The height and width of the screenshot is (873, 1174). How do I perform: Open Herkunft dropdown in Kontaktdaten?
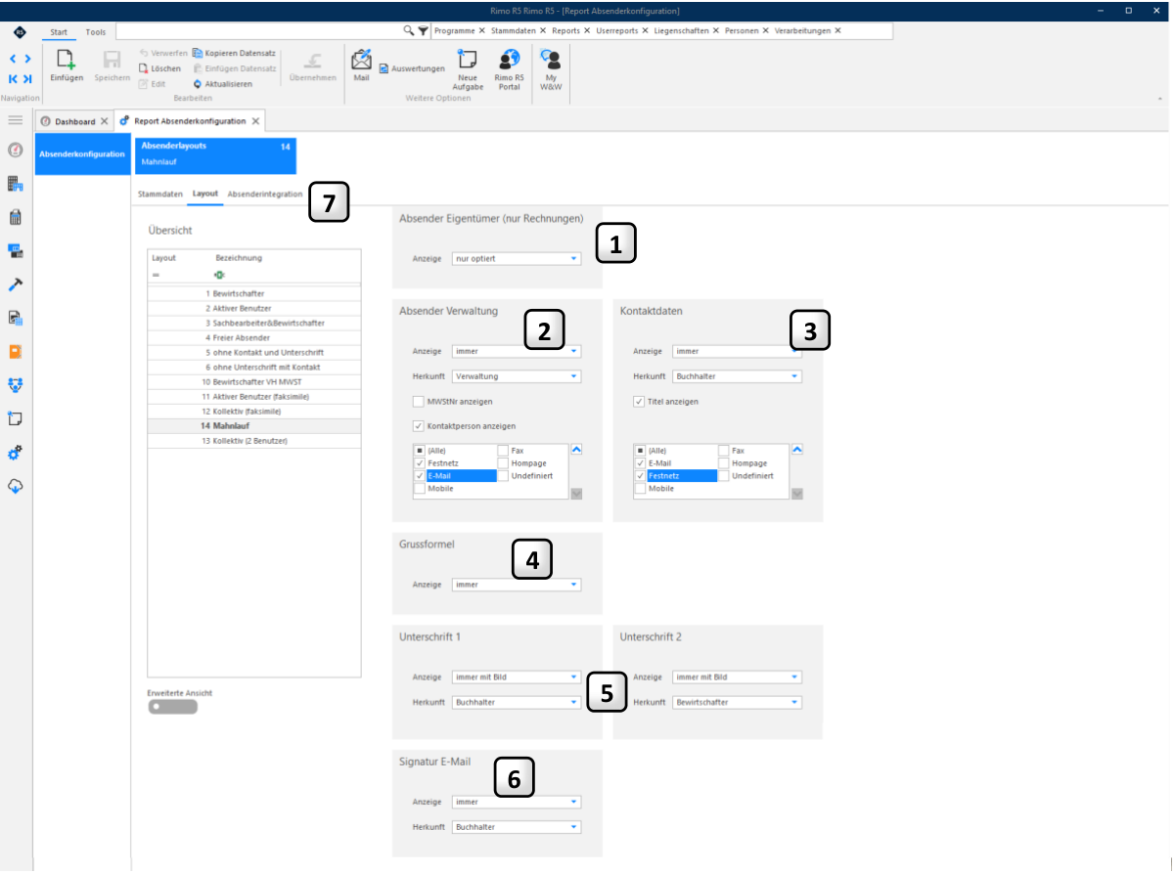click(x=738, y=376)
